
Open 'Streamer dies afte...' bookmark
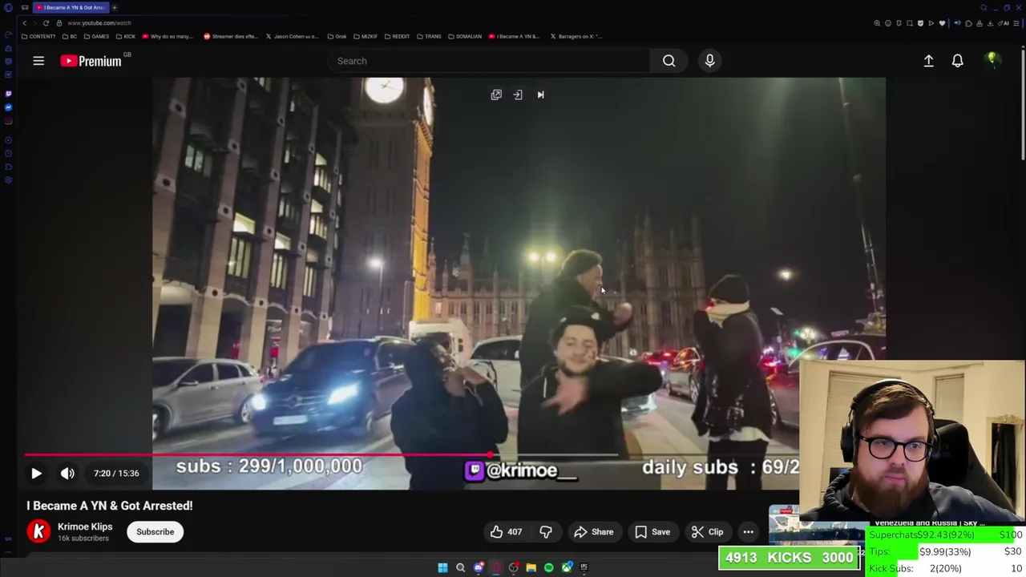(232, 36)
